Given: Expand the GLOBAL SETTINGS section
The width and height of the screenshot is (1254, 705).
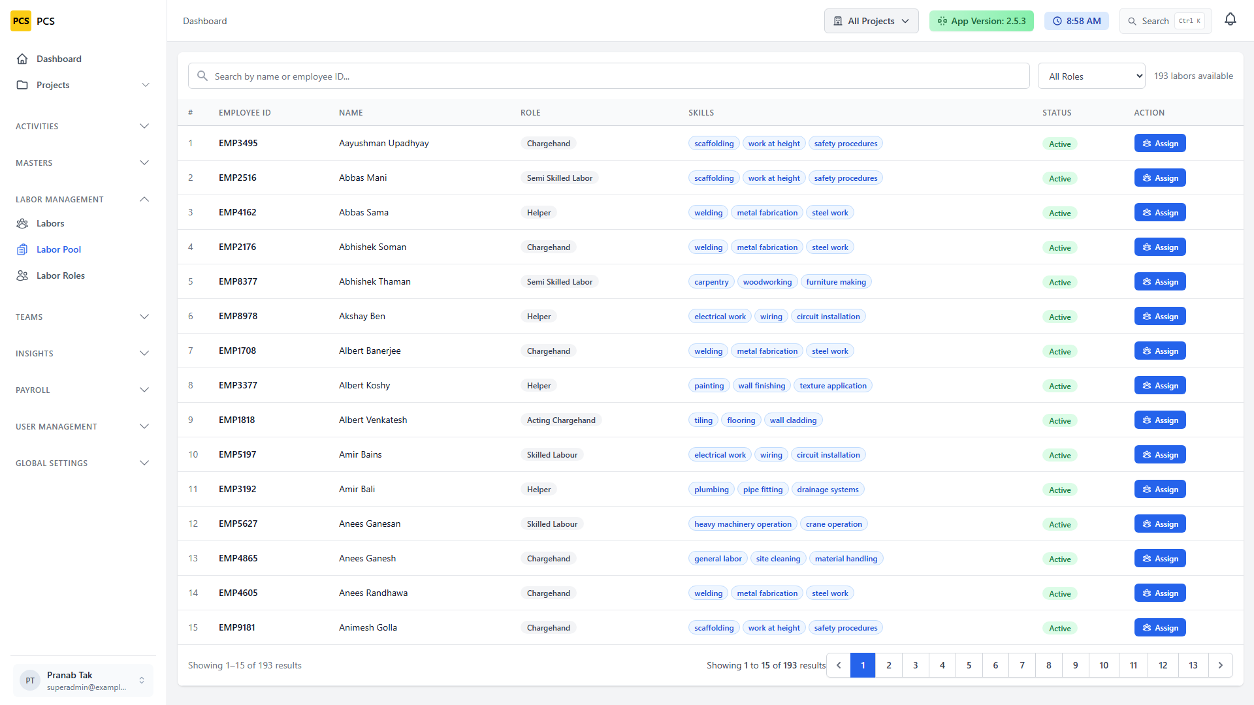Looking at the screenshot, I should coord(83,463).
